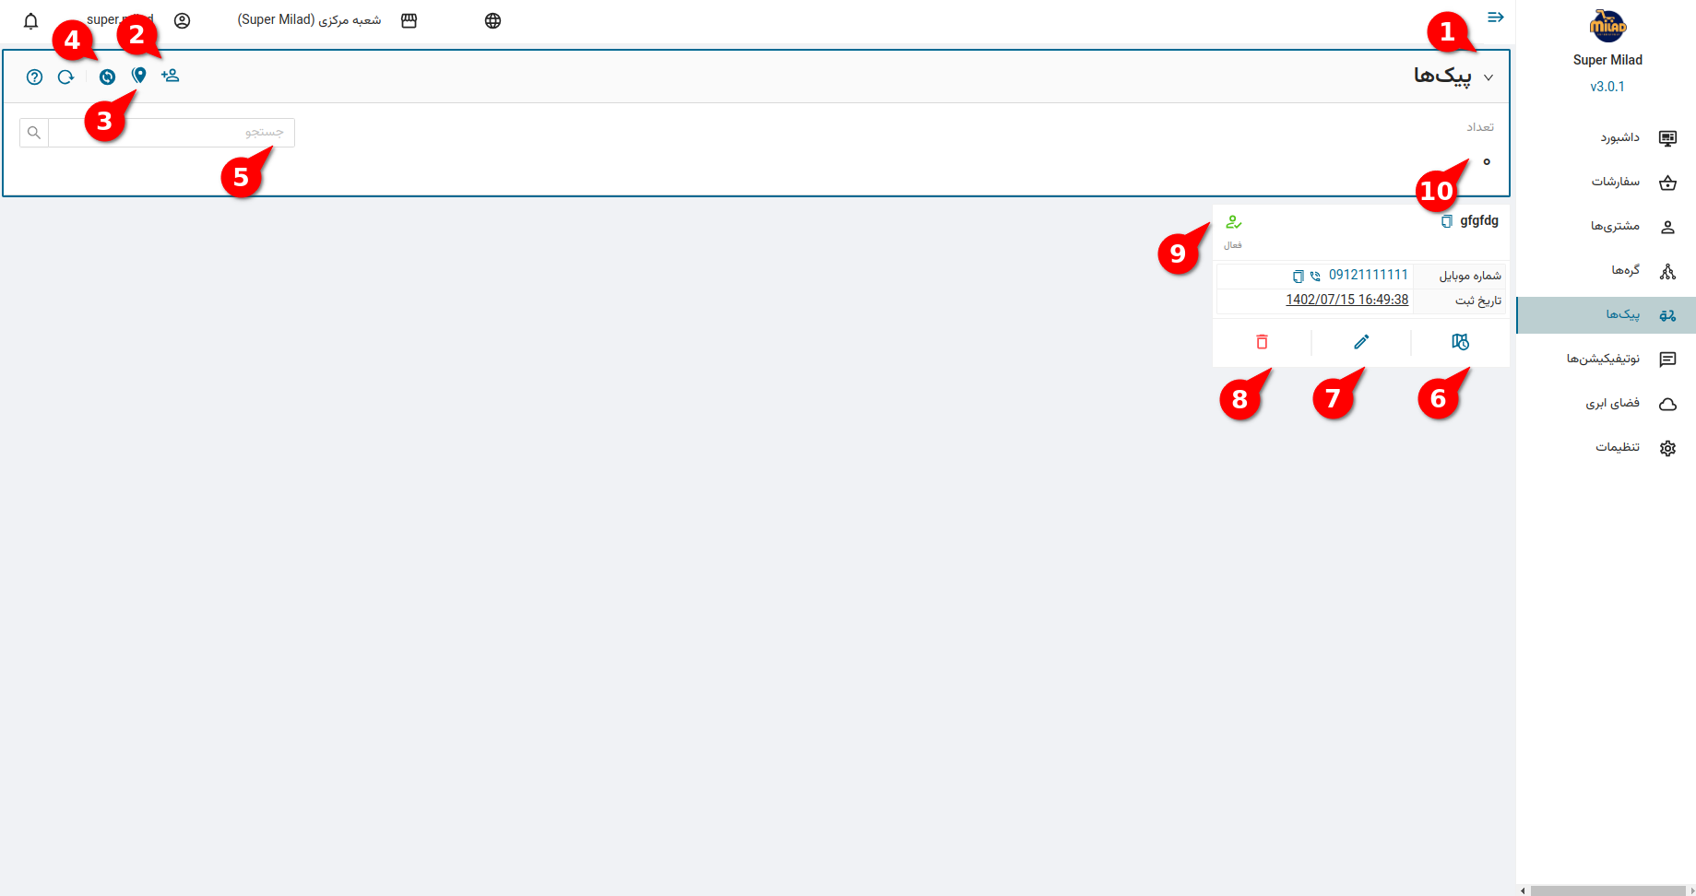The height and width of the screenshot is (896, 1696).
Task: Delete courier gfgfdg with the trash icon
Action: pos(1262,342)
